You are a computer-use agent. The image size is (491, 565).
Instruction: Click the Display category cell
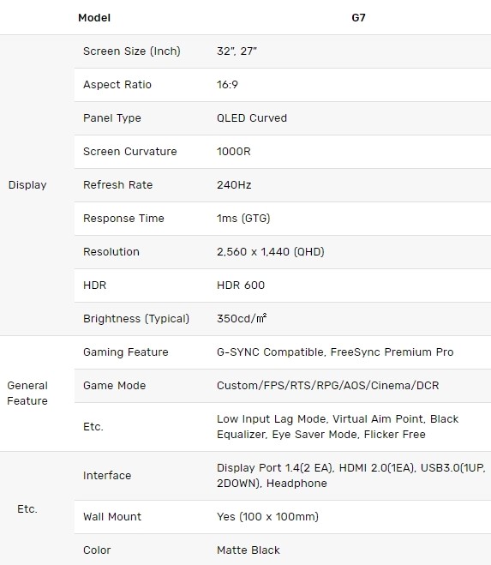pos(27,185)
